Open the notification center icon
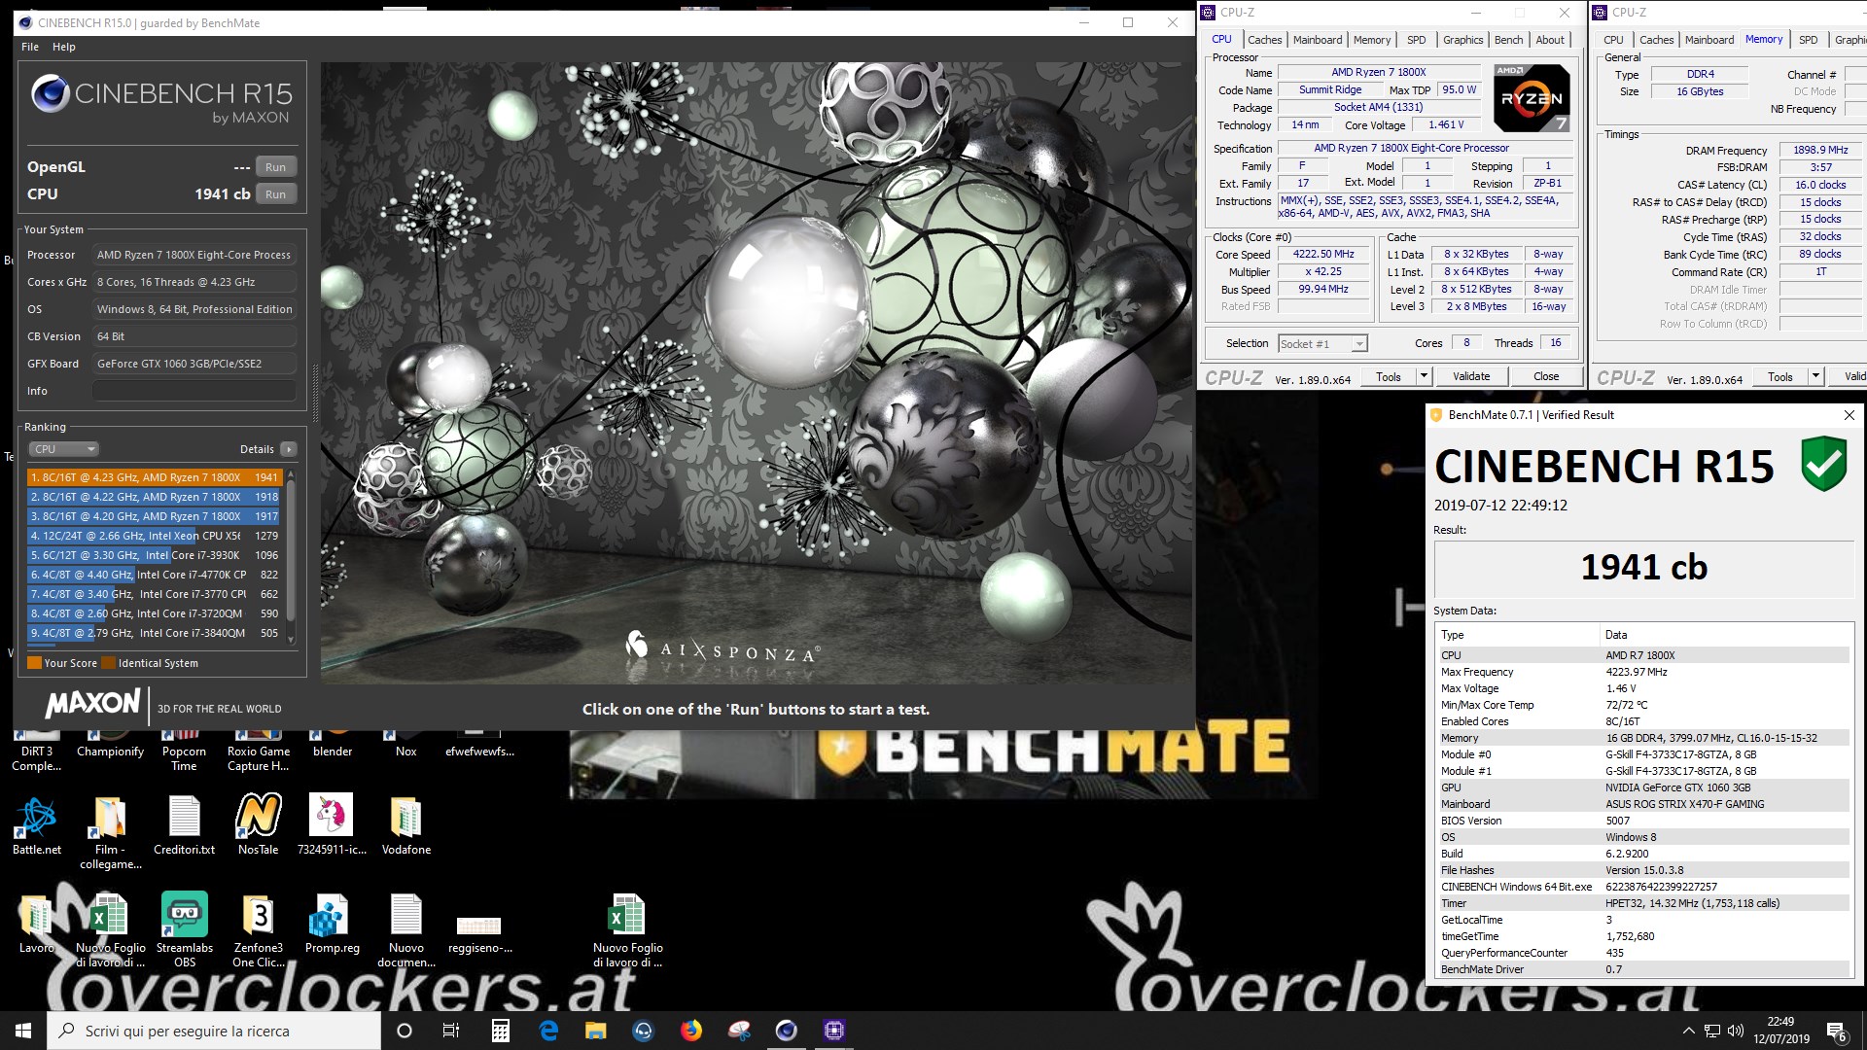The image size is (1867, 1050). (1837, 1031)
